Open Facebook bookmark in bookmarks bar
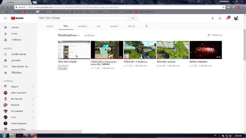The image size is (246, 138). (16, 11)
